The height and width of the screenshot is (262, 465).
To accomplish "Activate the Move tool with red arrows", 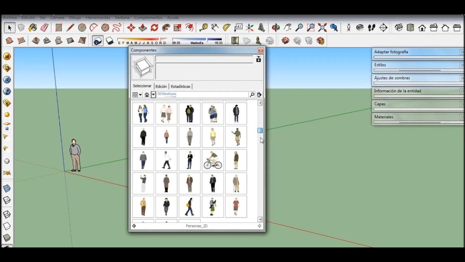I will (131, 28).
